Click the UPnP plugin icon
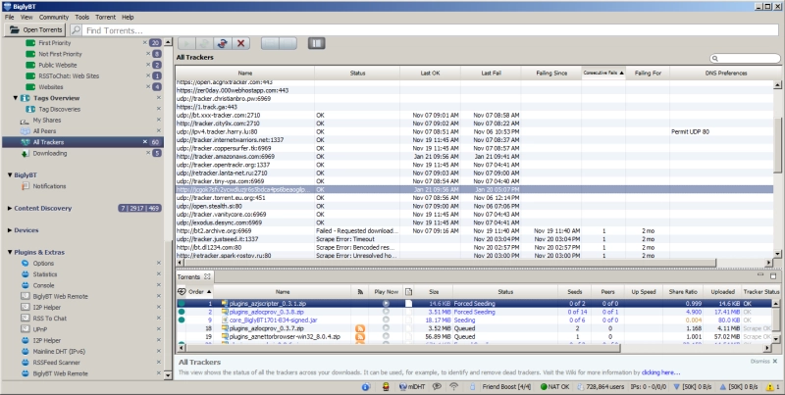This screenshot has height=395, width=785. (26, 329)
